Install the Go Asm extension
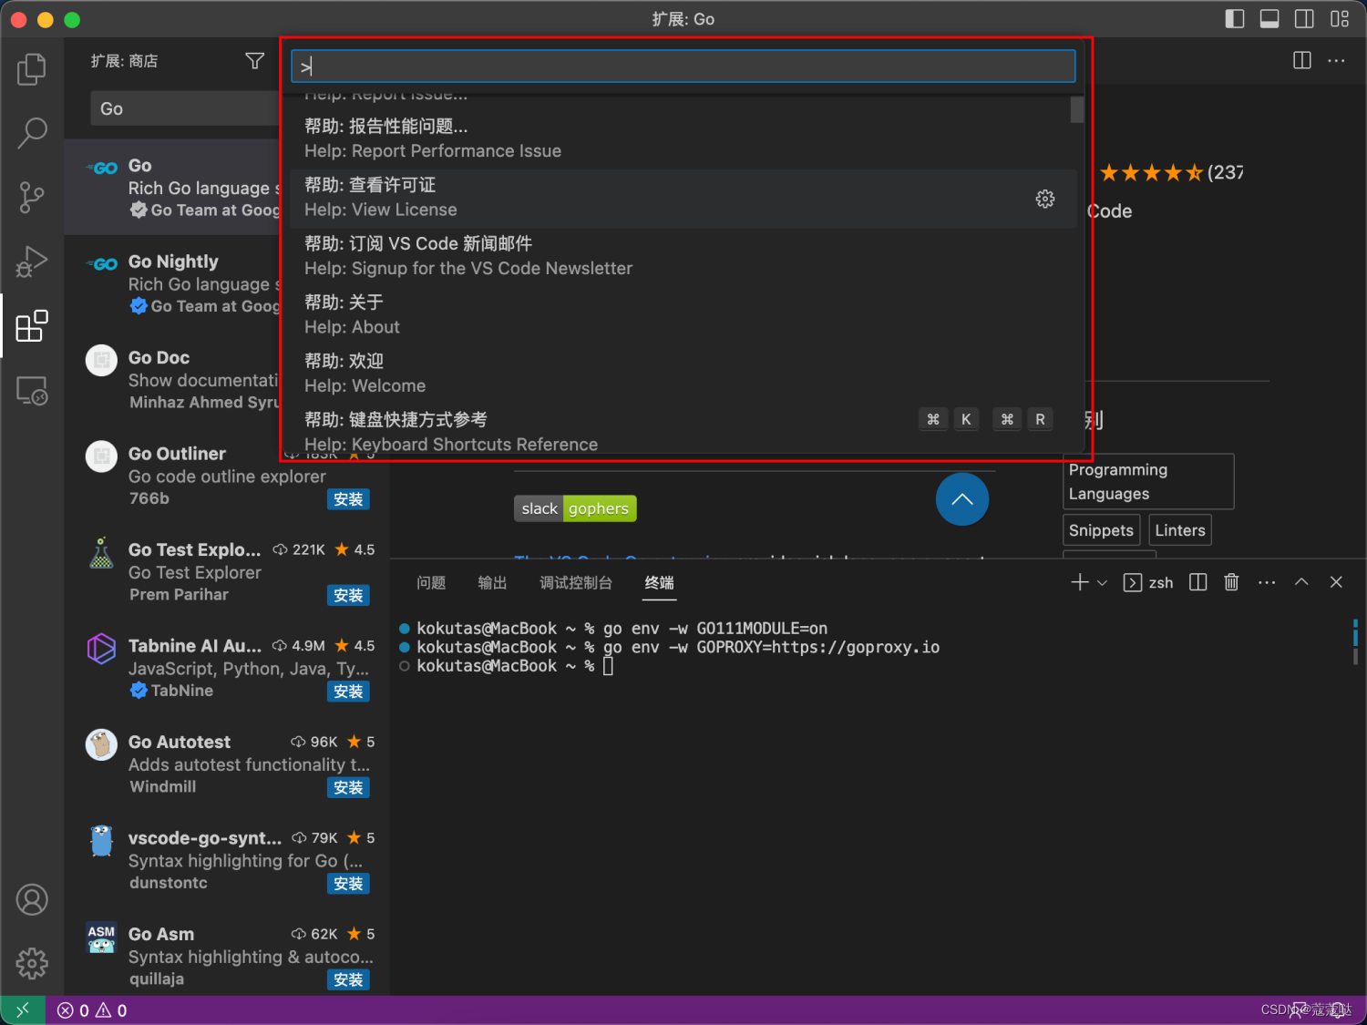This screenshot has width=1367, height=1025. coord(348,979)
